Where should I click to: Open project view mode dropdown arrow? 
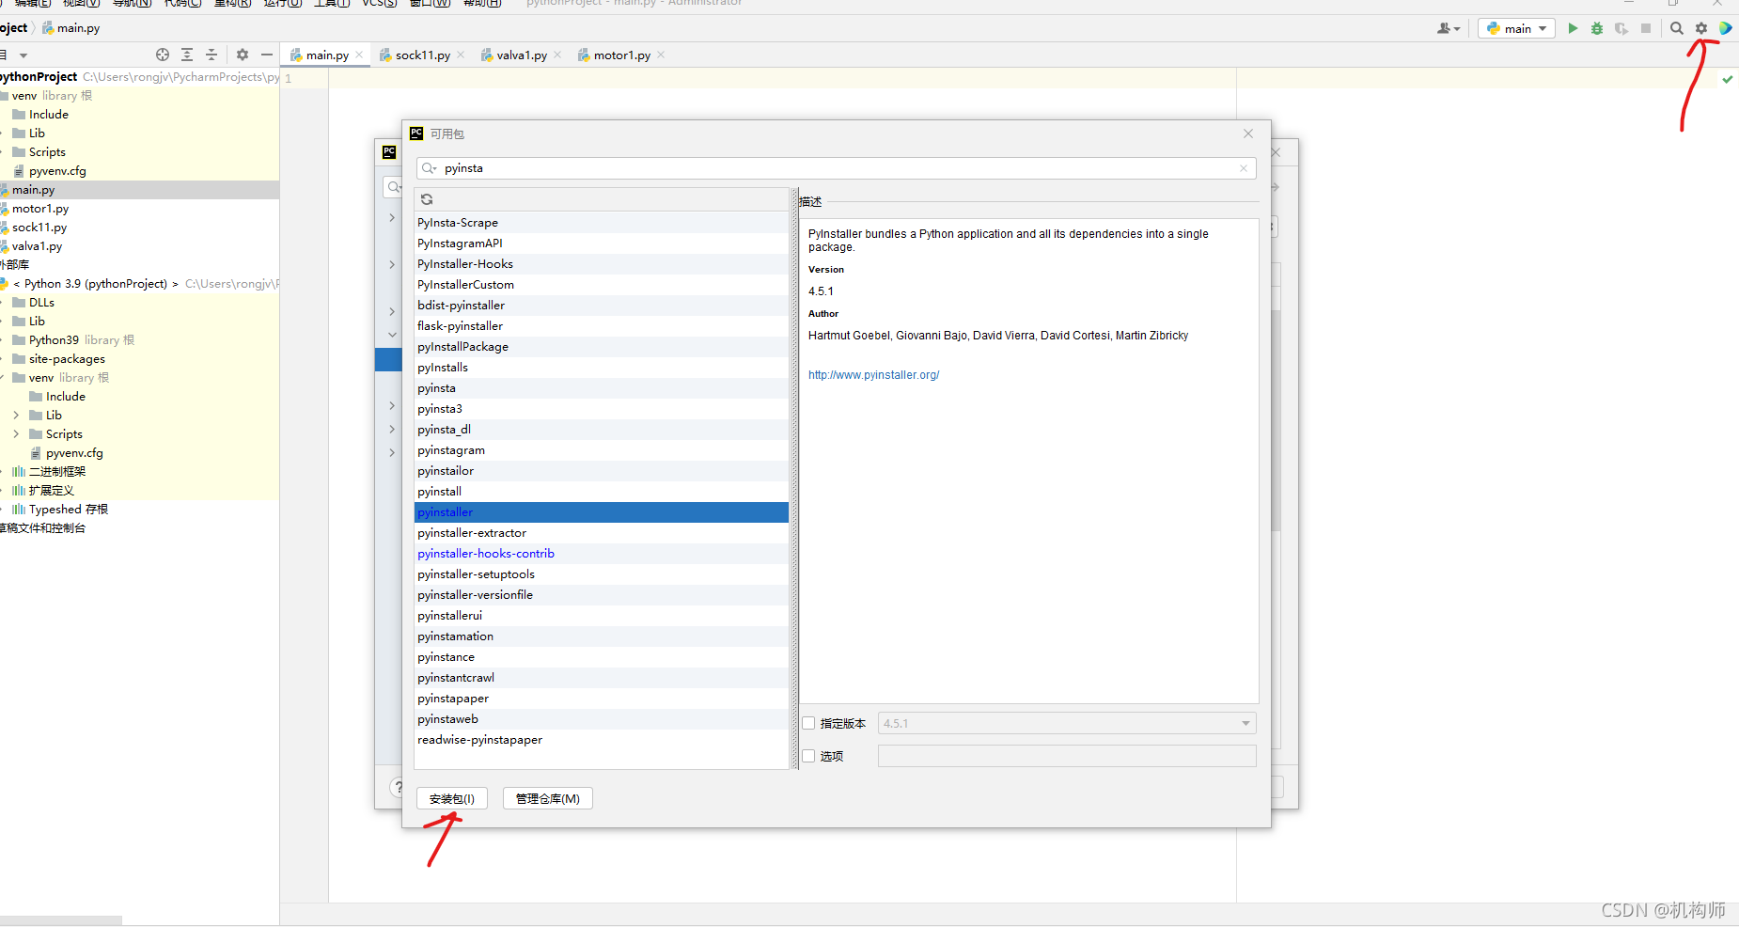coord(23,55)
